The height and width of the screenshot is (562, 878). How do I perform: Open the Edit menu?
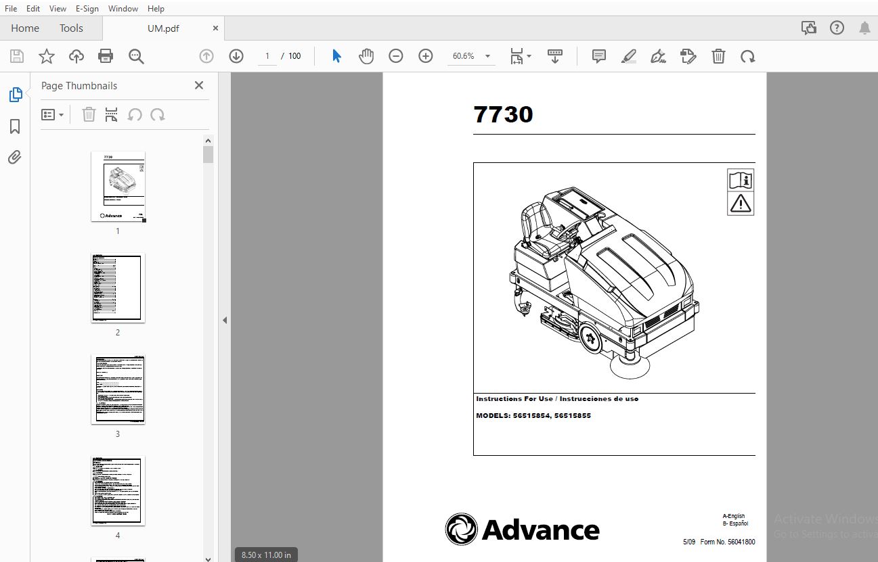click(x=33, y=9)
